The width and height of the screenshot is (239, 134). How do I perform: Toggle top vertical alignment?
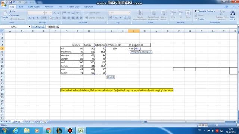tap(65, 13)
